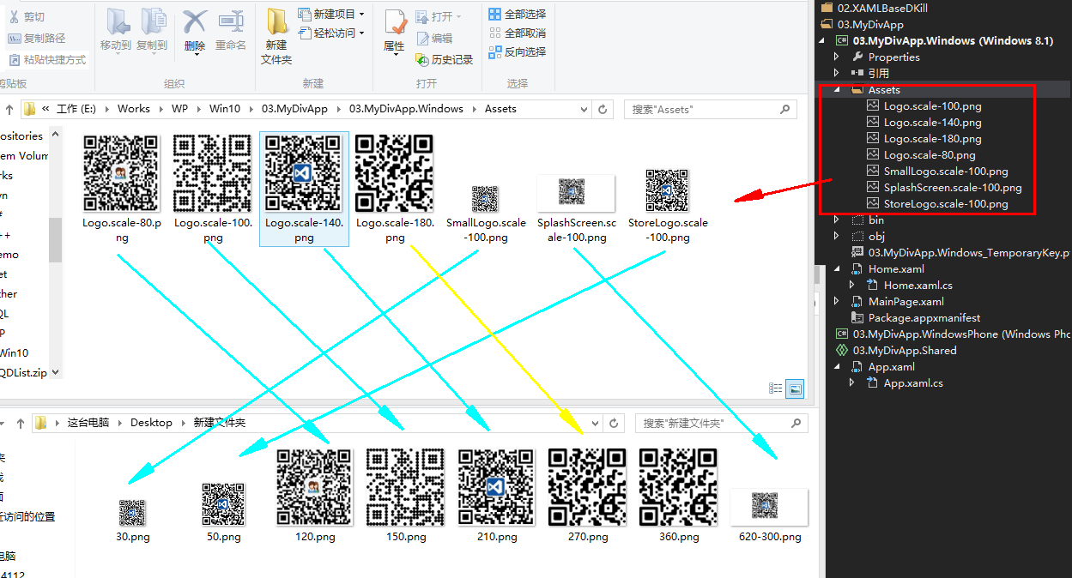Expand the MainPage.xaml node
Image resolution: width=1072 pixels, height=578 pixels.
(837, 302)
